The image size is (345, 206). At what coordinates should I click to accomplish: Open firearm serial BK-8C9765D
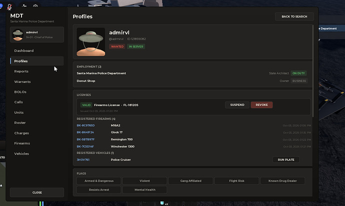tap(85, 126)
